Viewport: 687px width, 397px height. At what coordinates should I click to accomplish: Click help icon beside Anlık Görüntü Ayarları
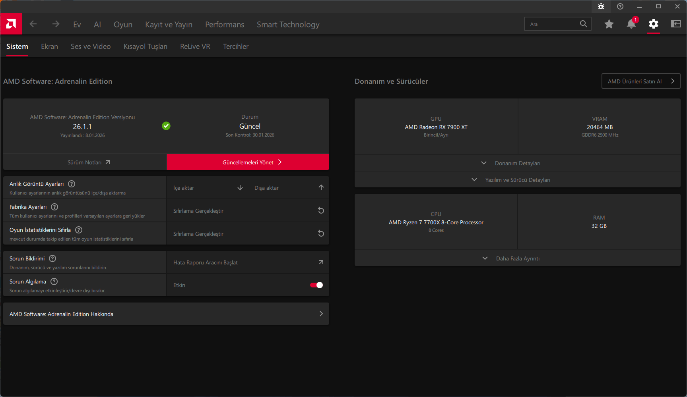click(x=72, y=184)
